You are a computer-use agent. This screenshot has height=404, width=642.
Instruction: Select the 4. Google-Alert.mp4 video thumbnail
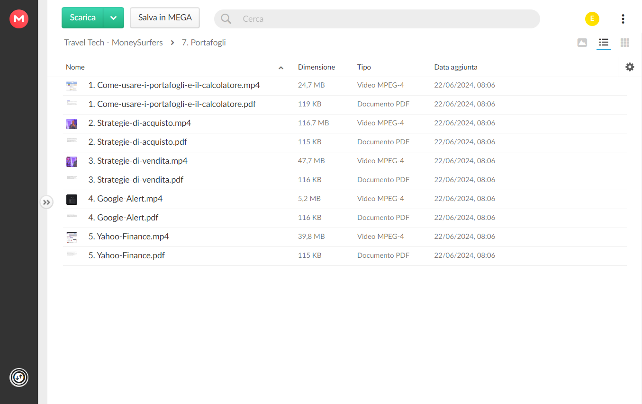click(x=72, y=199)
